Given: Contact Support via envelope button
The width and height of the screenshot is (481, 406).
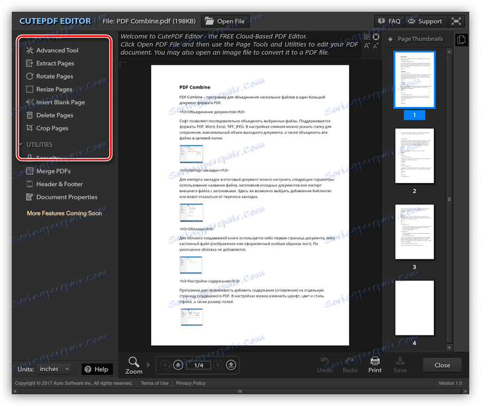Looking at the screenshot, I should (x=426, y=21).
